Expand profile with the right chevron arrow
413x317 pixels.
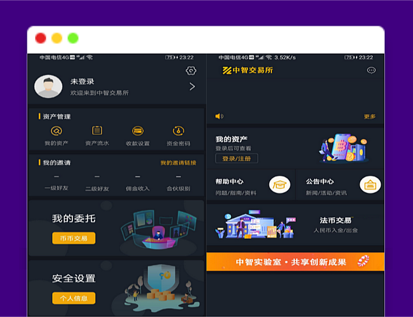point(193,86)
